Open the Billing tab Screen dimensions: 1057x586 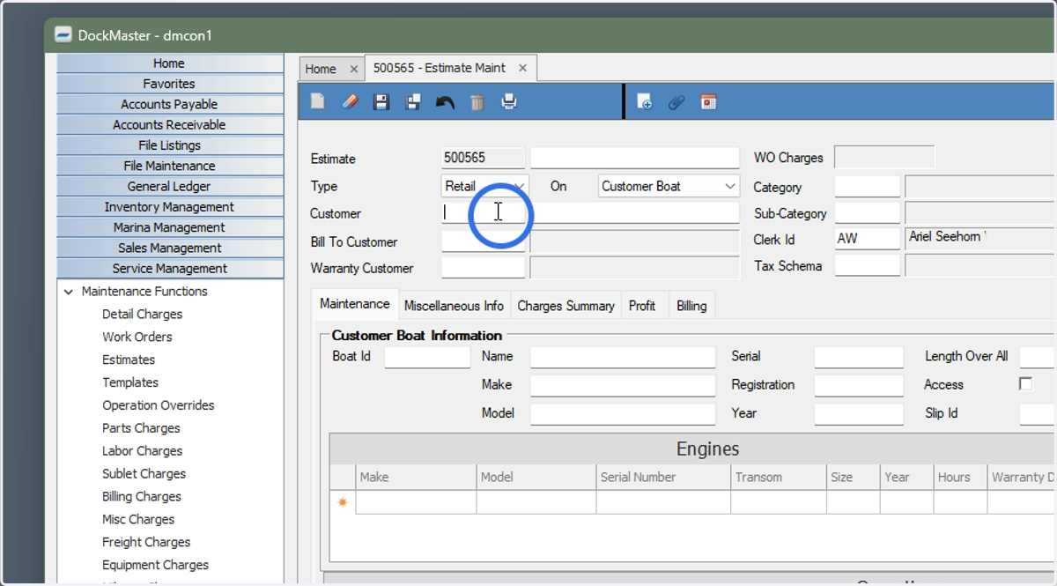click(x=691, y=306)
